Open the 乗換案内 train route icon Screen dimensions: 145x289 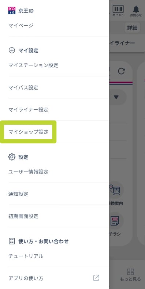coord(115,190)
